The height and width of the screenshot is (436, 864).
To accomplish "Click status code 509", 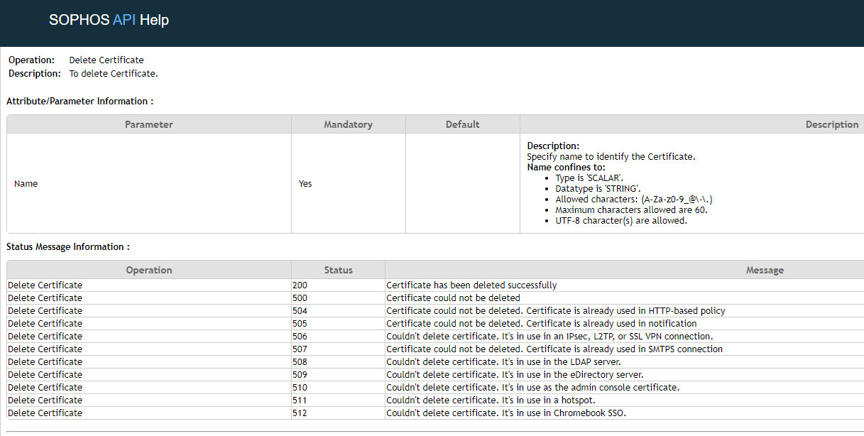I will coord(300,375).
